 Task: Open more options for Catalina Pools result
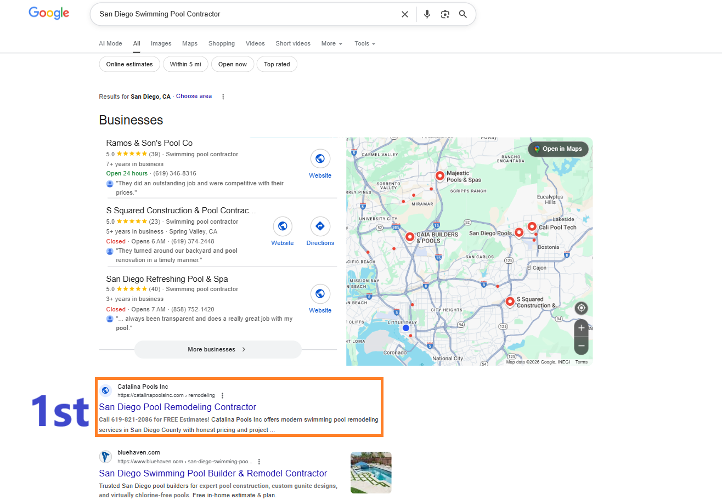point(222,395)
